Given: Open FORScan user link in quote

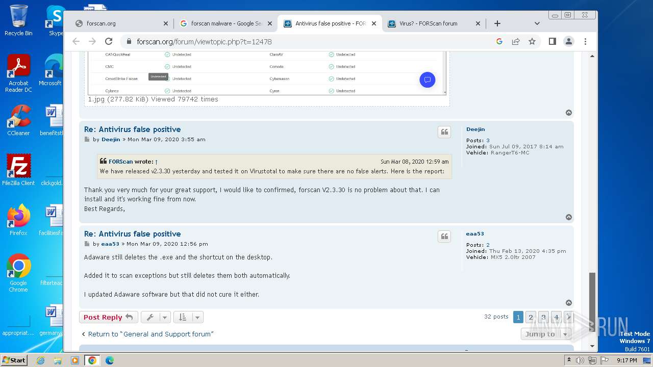Looking at the screenshot, I should click(120, 162).
